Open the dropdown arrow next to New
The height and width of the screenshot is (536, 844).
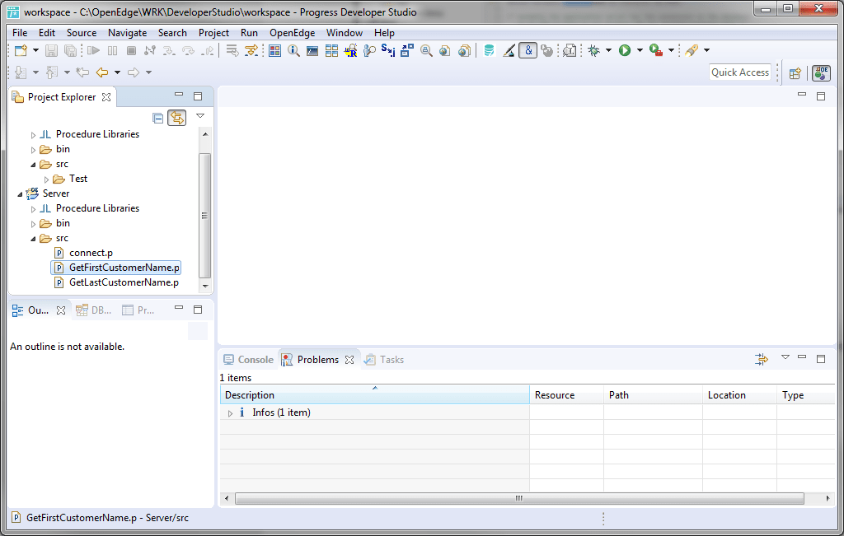(x=35, y=50)
